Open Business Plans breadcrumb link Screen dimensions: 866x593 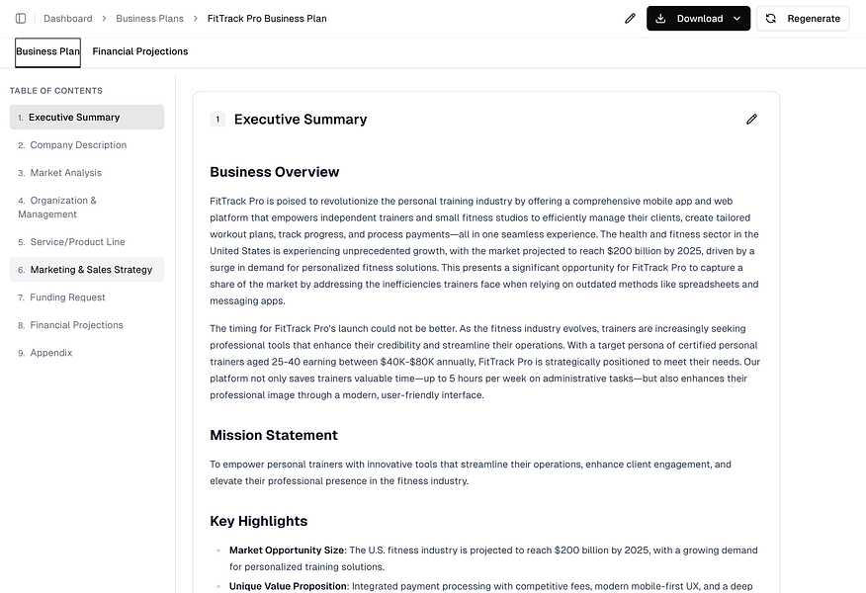click(x=149, y=18)
